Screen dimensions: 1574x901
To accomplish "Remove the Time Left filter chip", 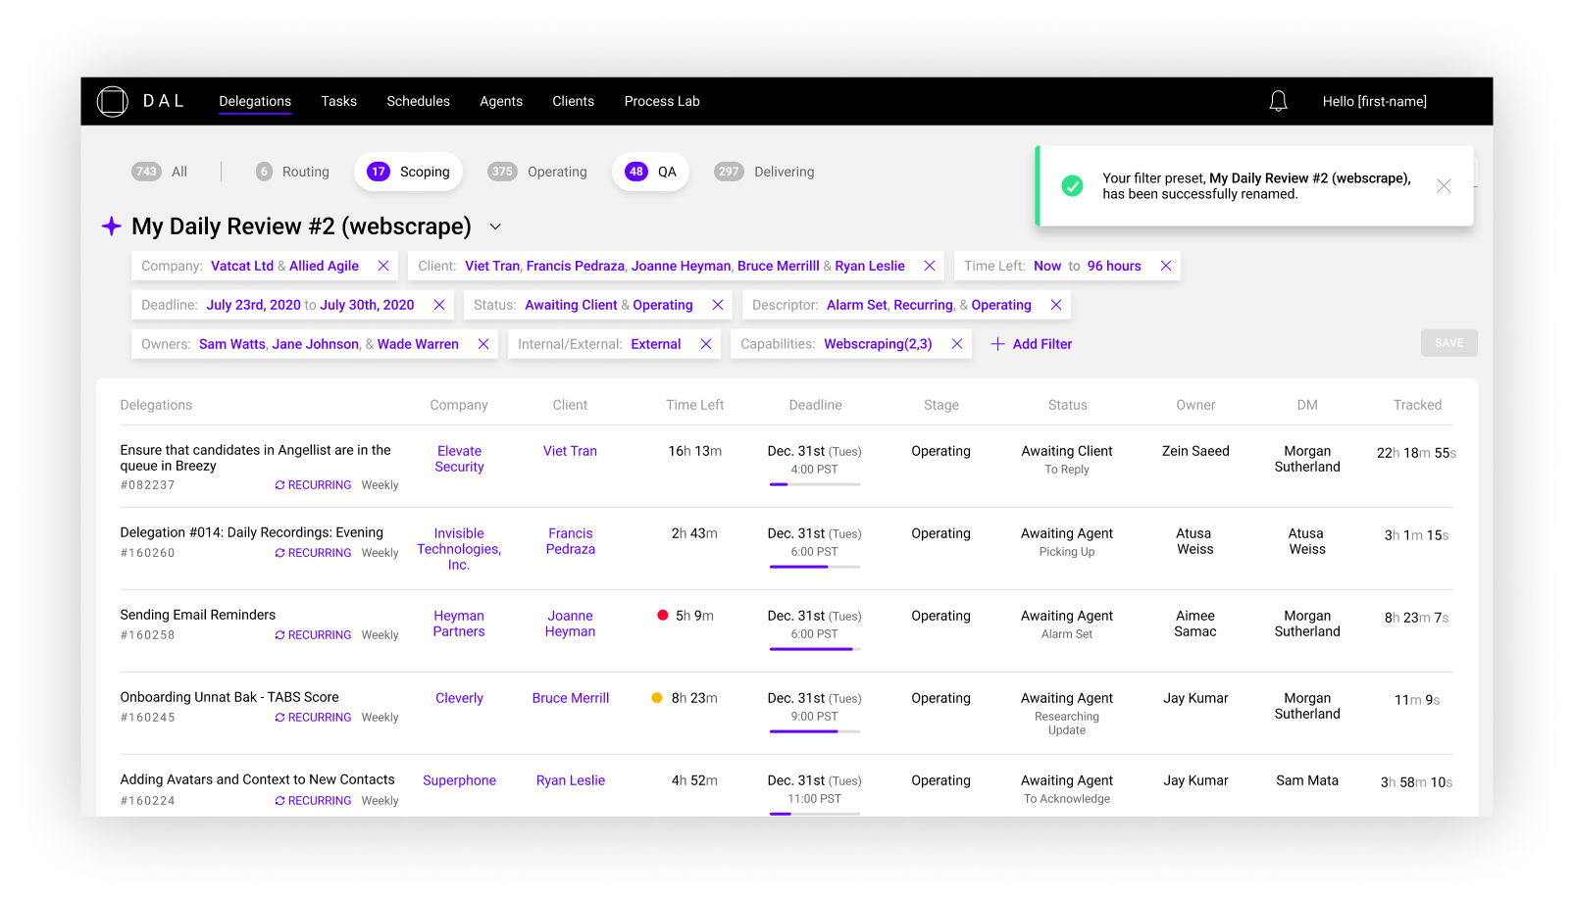I will (1166, 266).
